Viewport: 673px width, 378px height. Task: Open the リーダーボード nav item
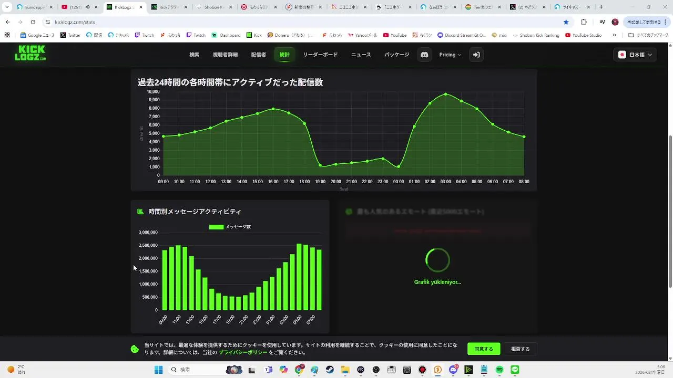pyautogui.click(x=320, y=55)
